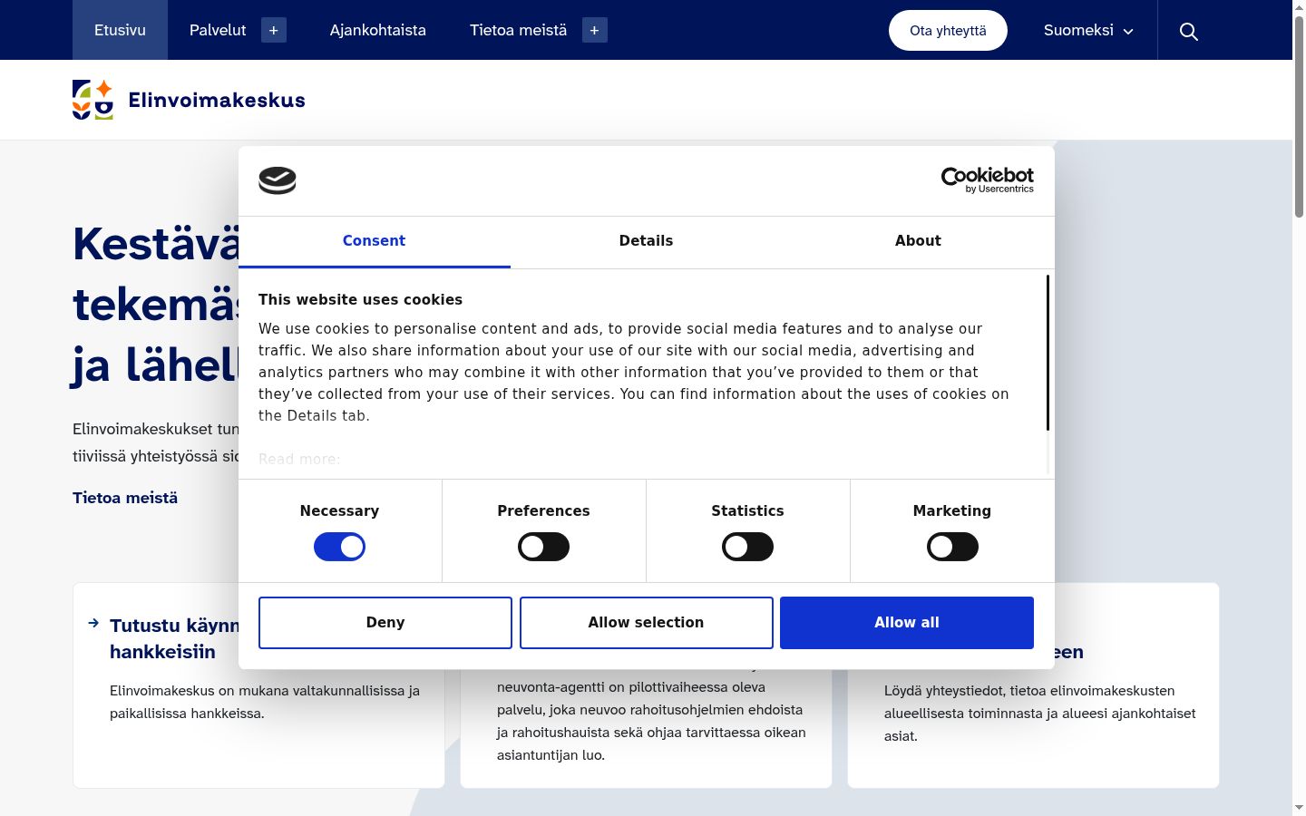
Task: Switch to the About tab
Action: tap(918, 241)
